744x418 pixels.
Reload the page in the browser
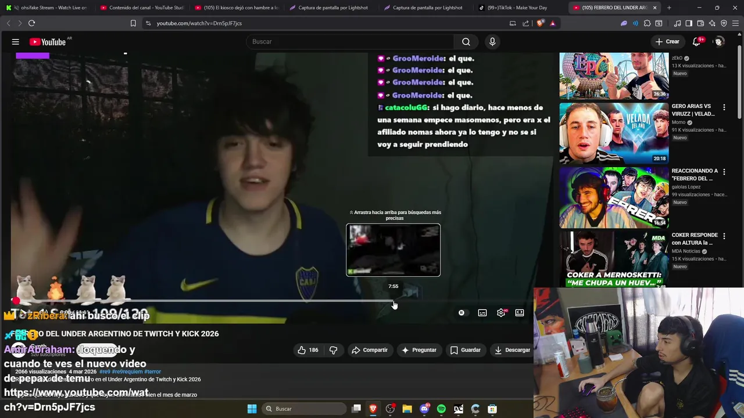click(31, 23)
